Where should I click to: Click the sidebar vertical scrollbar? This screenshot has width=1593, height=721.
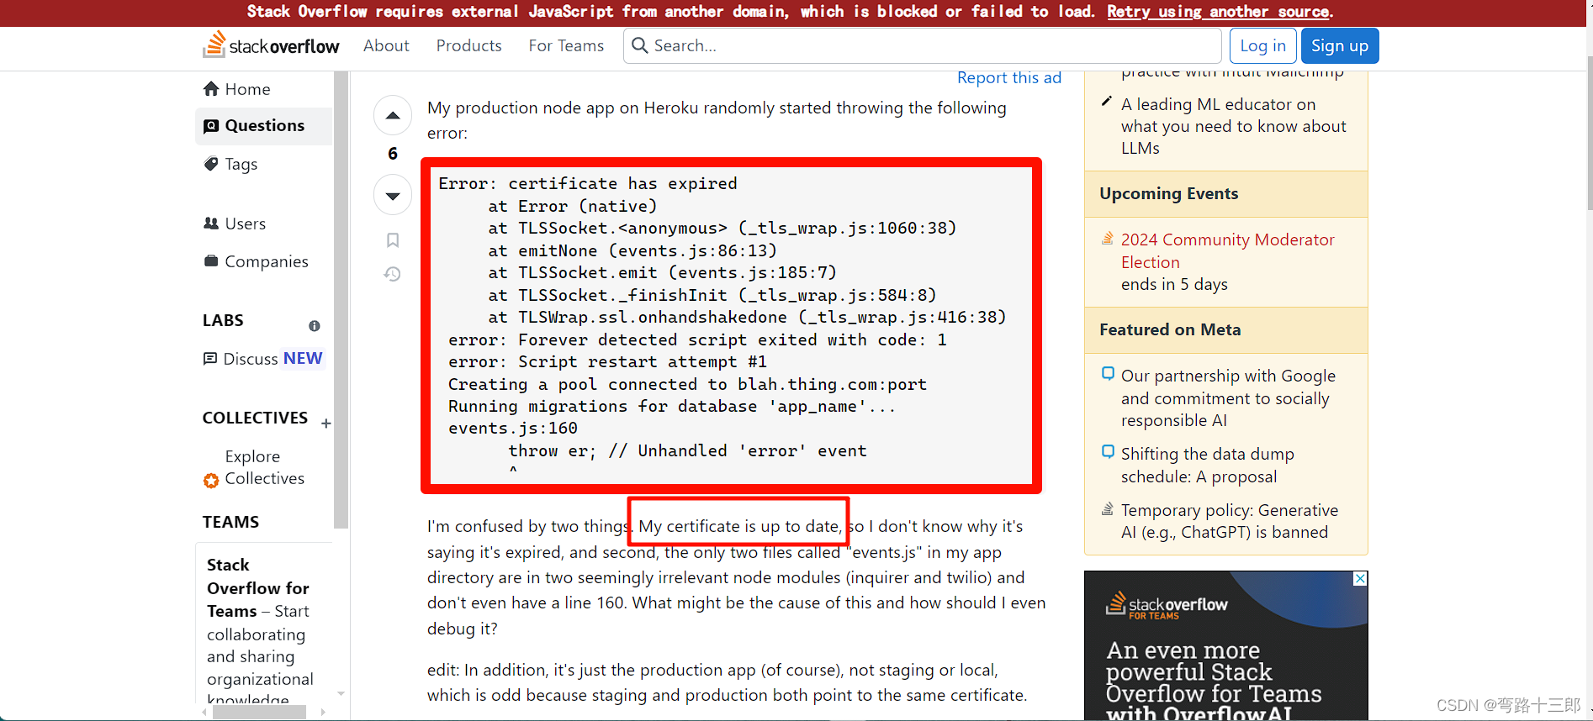coord(341,300)
